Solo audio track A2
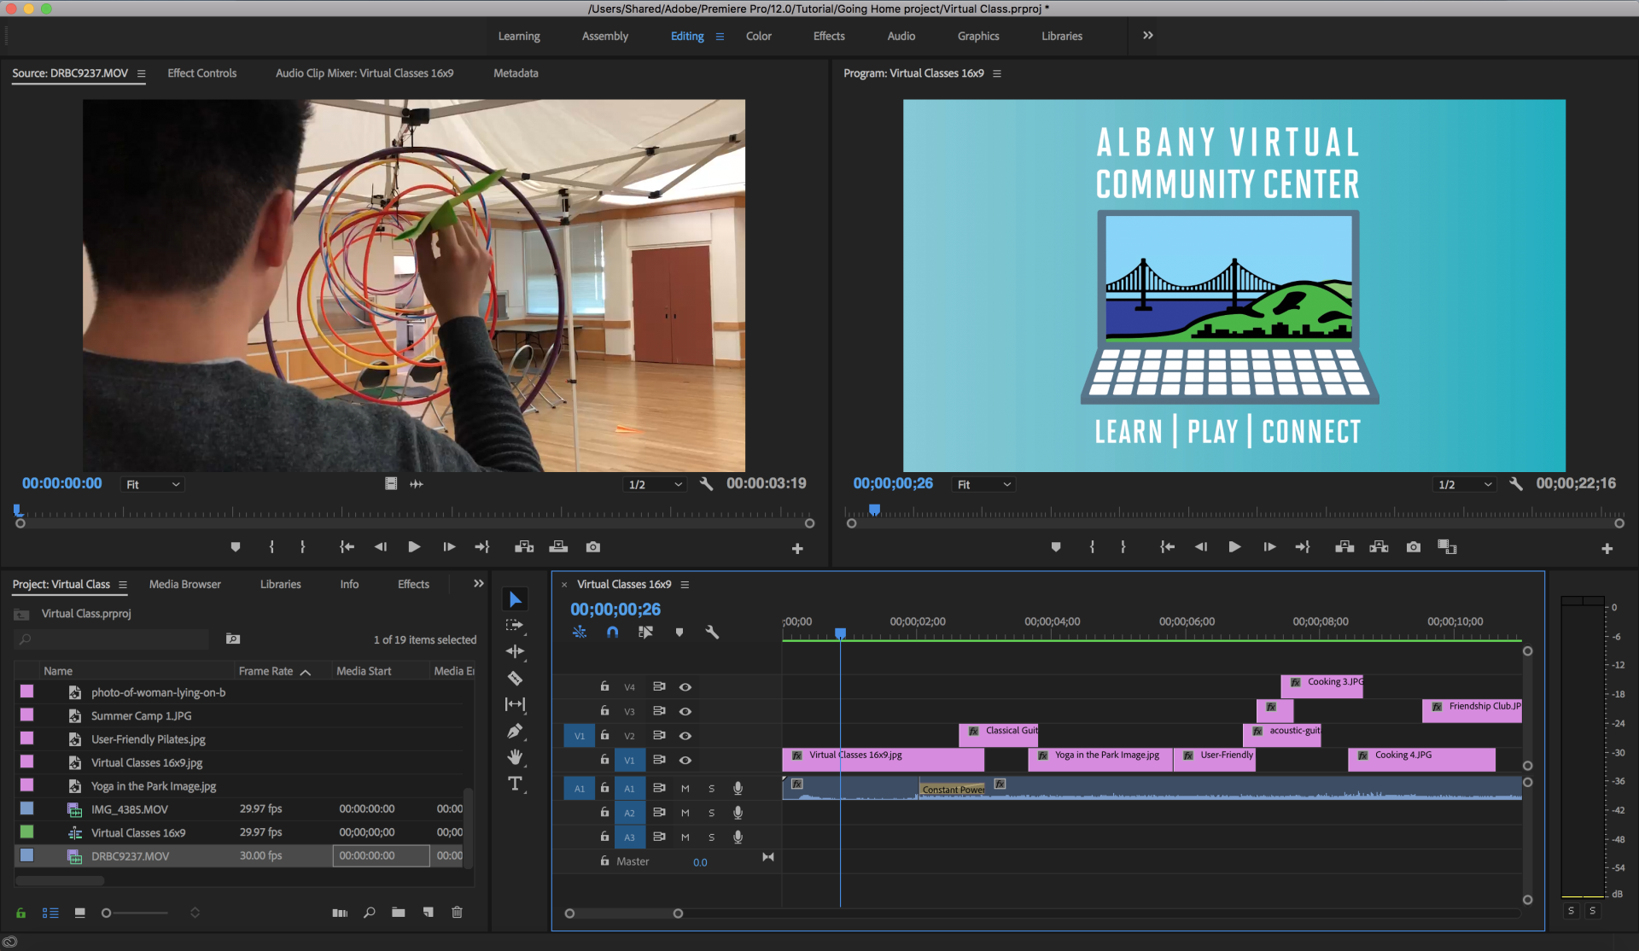The height and width of the screenshot is (951, 1639). click(711, 813)
